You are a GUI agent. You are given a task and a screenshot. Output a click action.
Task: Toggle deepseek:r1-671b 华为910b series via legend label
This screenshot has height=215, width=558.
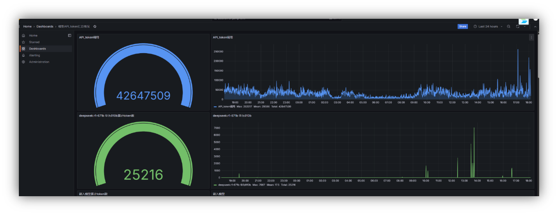[235, 185]
